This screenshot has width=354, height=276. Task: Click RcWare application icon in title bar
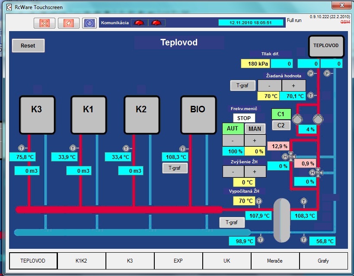pos(9,7)
